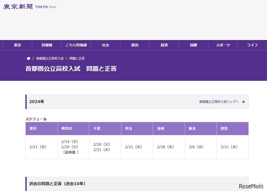Select 社会 in the navigation bar
The width and height of the screenshot is (267, 192).
[105, 45]
